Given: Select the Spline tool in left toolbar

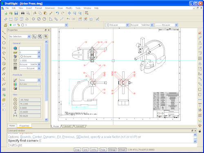Looking at the screenshot, I should pos(4,84).
